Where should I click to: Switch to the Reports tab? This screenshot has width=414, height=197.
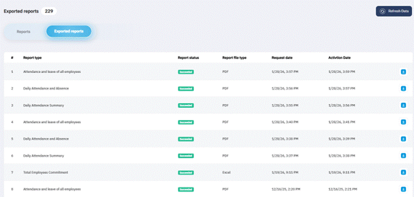pos(24,32)
